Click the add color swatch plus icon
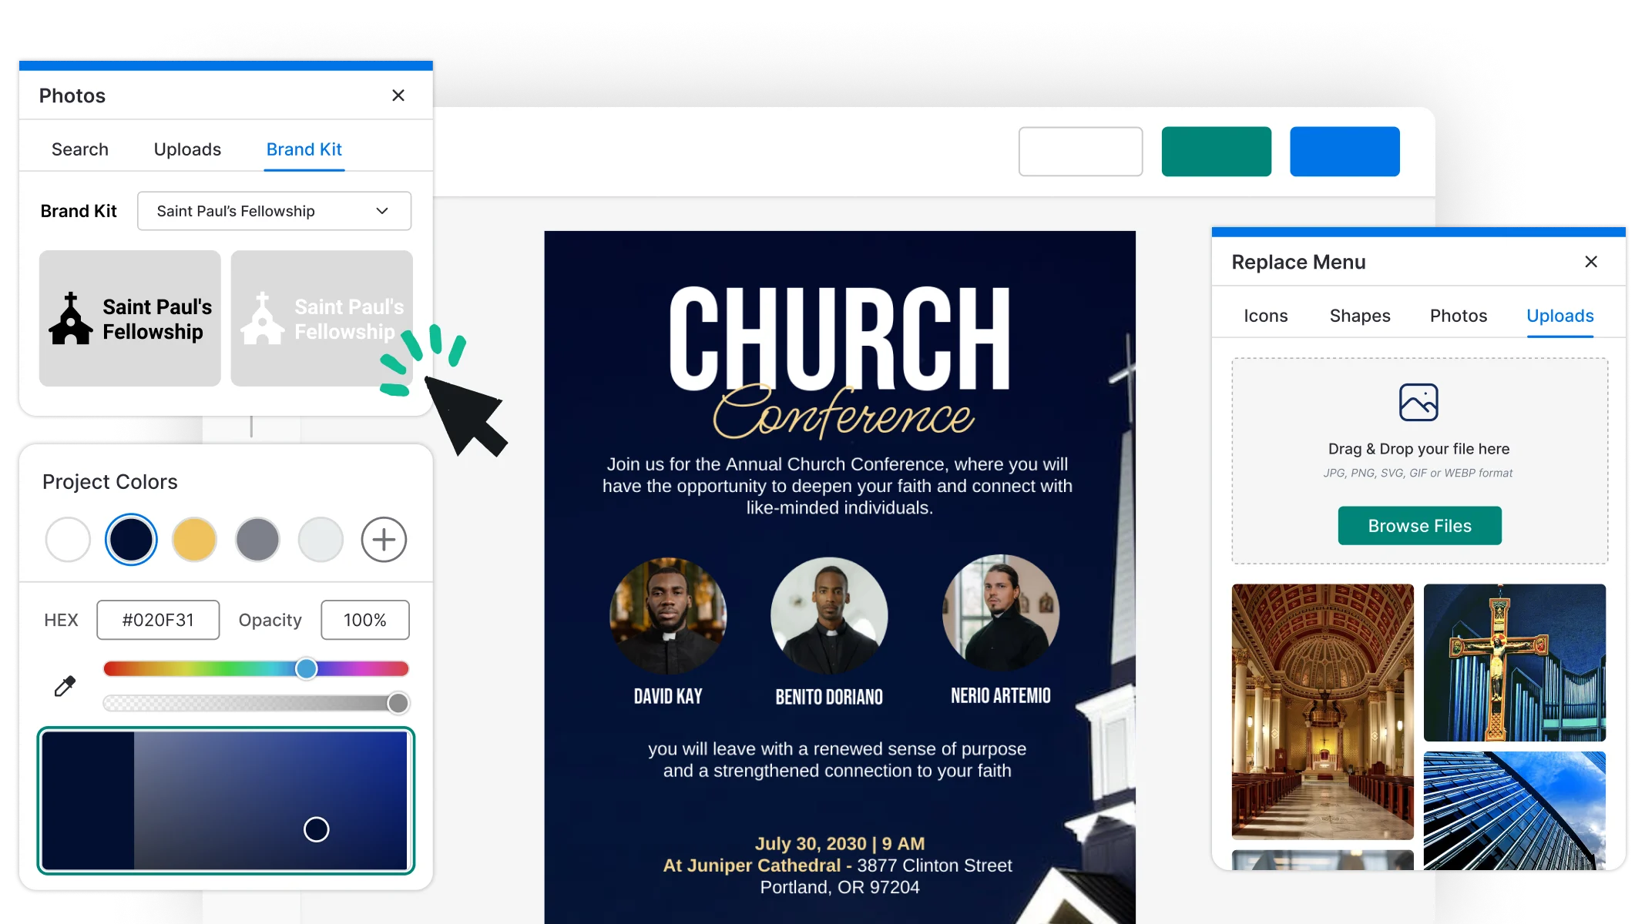 [383, 537]
